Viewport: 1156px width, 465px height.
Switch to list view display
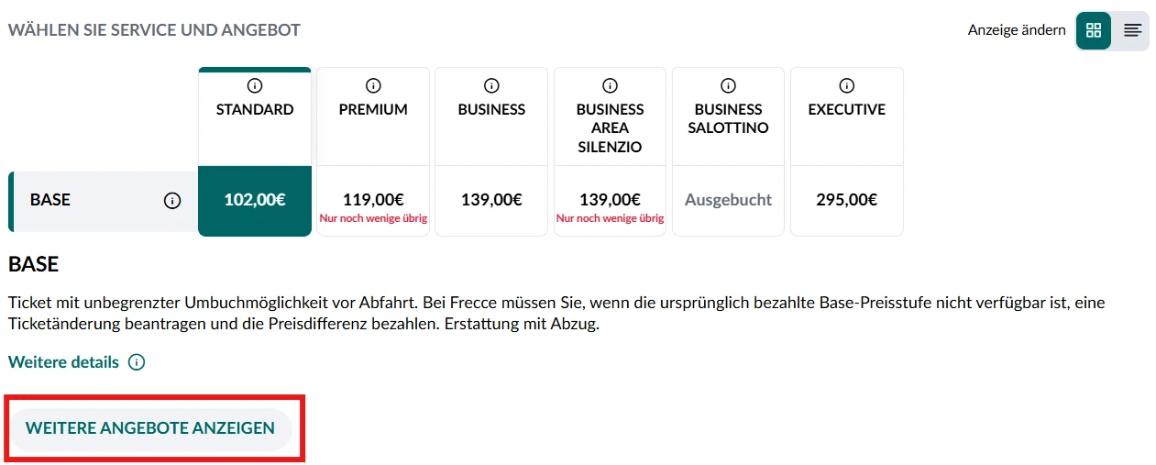pyautogui.click(x=1132, y=30)
